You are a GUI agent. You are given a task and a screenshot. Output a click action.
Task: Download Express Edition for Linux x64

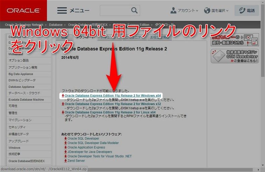[110, 112]
